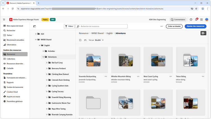Click the Filtres button
Screen dimensions: 211x119
point(69,26)
